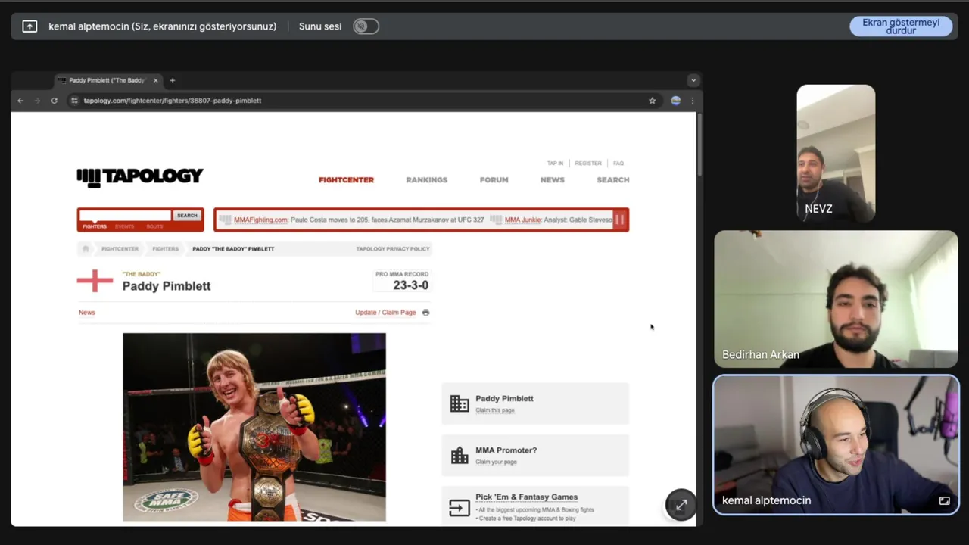Image resolution: width=969 pixels, height=545 pixels.
Task: Go forward in browser history
Action: [x=37, y=101]
